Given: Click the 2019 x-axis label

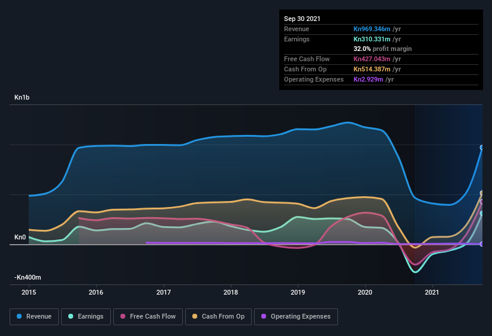Looking at the screenshot, I should pyautogui.click(x=298, y=292).
